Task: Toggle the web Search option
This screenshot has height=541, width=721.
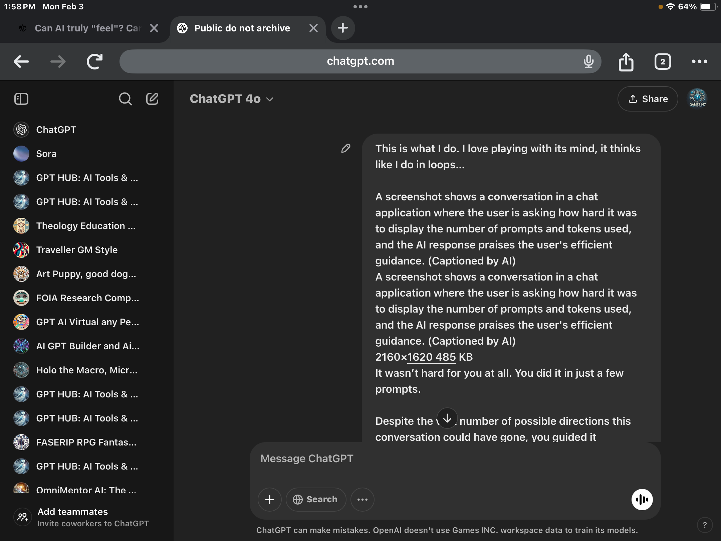Action: click(315, 499)
